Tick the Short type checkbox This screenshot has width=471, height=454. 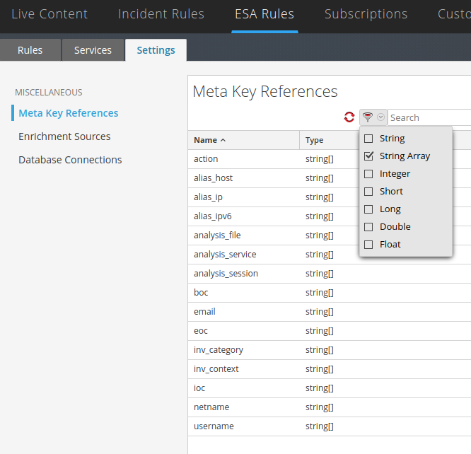pos(368,192)
